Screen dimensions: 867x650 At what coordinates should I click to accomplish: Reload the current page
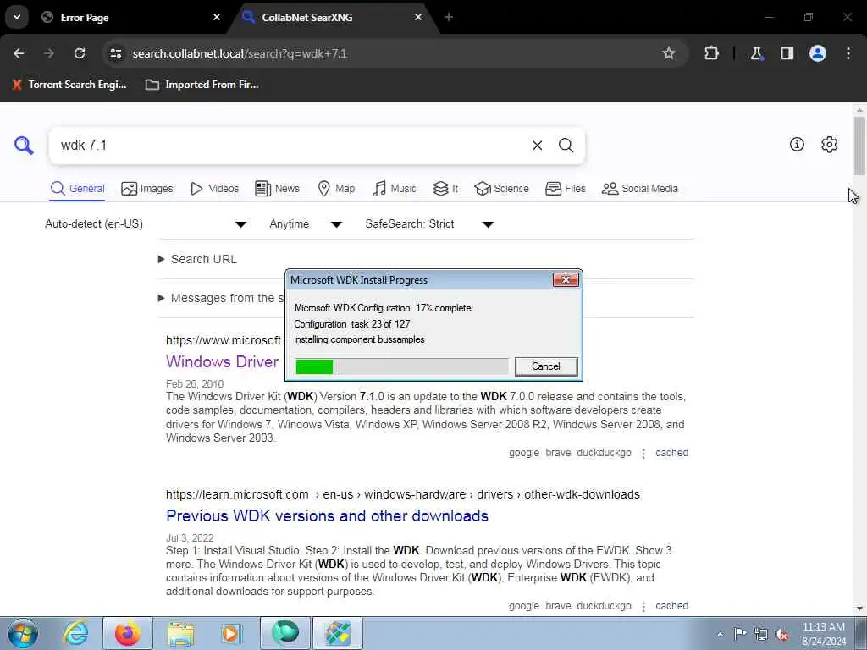(x=80, y=53)
